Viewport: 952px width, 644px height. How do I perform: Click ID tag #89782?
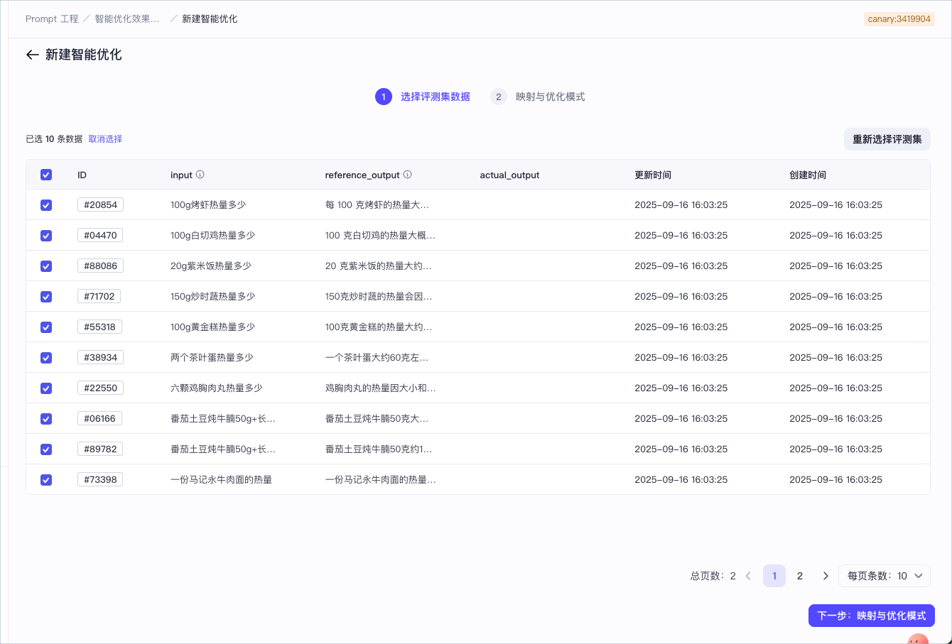click(100, 449)
